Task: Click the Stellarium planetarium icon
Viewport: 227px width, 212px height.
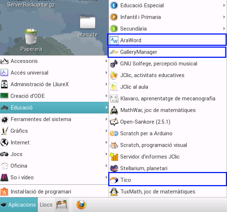Action: pyautogui.click(x=114, y=168)
